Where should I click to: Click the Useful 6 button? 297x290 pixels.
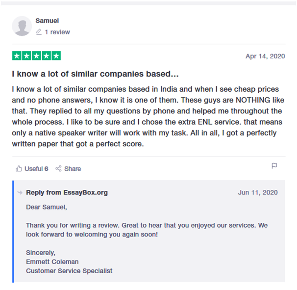pos(32,168)
